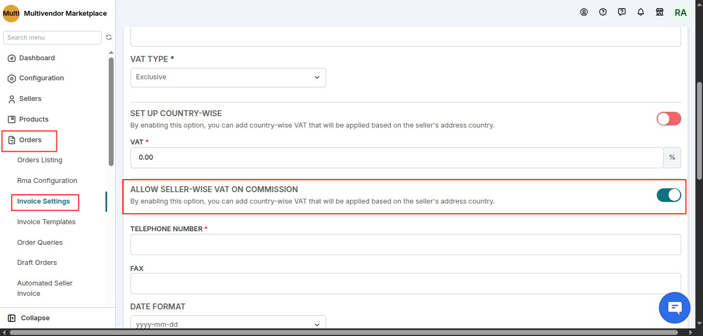Click the FAX label
Viewport: 703px width, 336px height.
(x=137, y=269)
